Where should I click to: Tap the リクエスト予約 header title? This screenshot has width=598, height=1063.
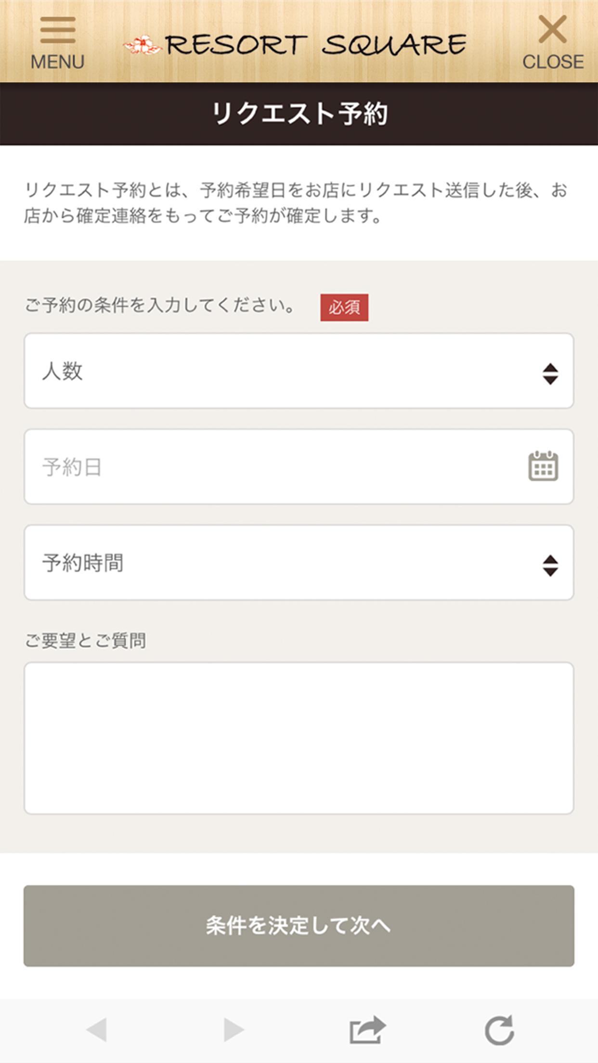point(299,114)
